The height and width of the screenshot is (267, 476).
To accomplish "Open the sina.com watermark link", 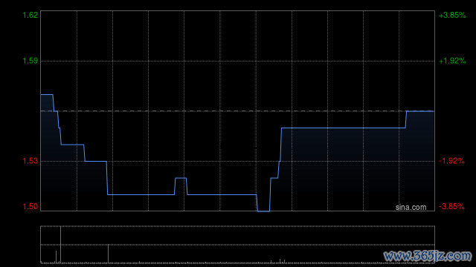I will click(x=411, y=207).
